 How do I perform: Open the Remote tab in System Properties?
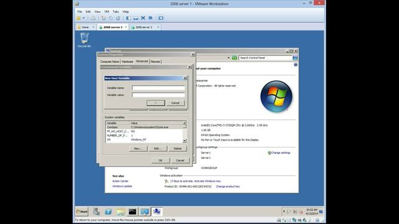[155, 62]
